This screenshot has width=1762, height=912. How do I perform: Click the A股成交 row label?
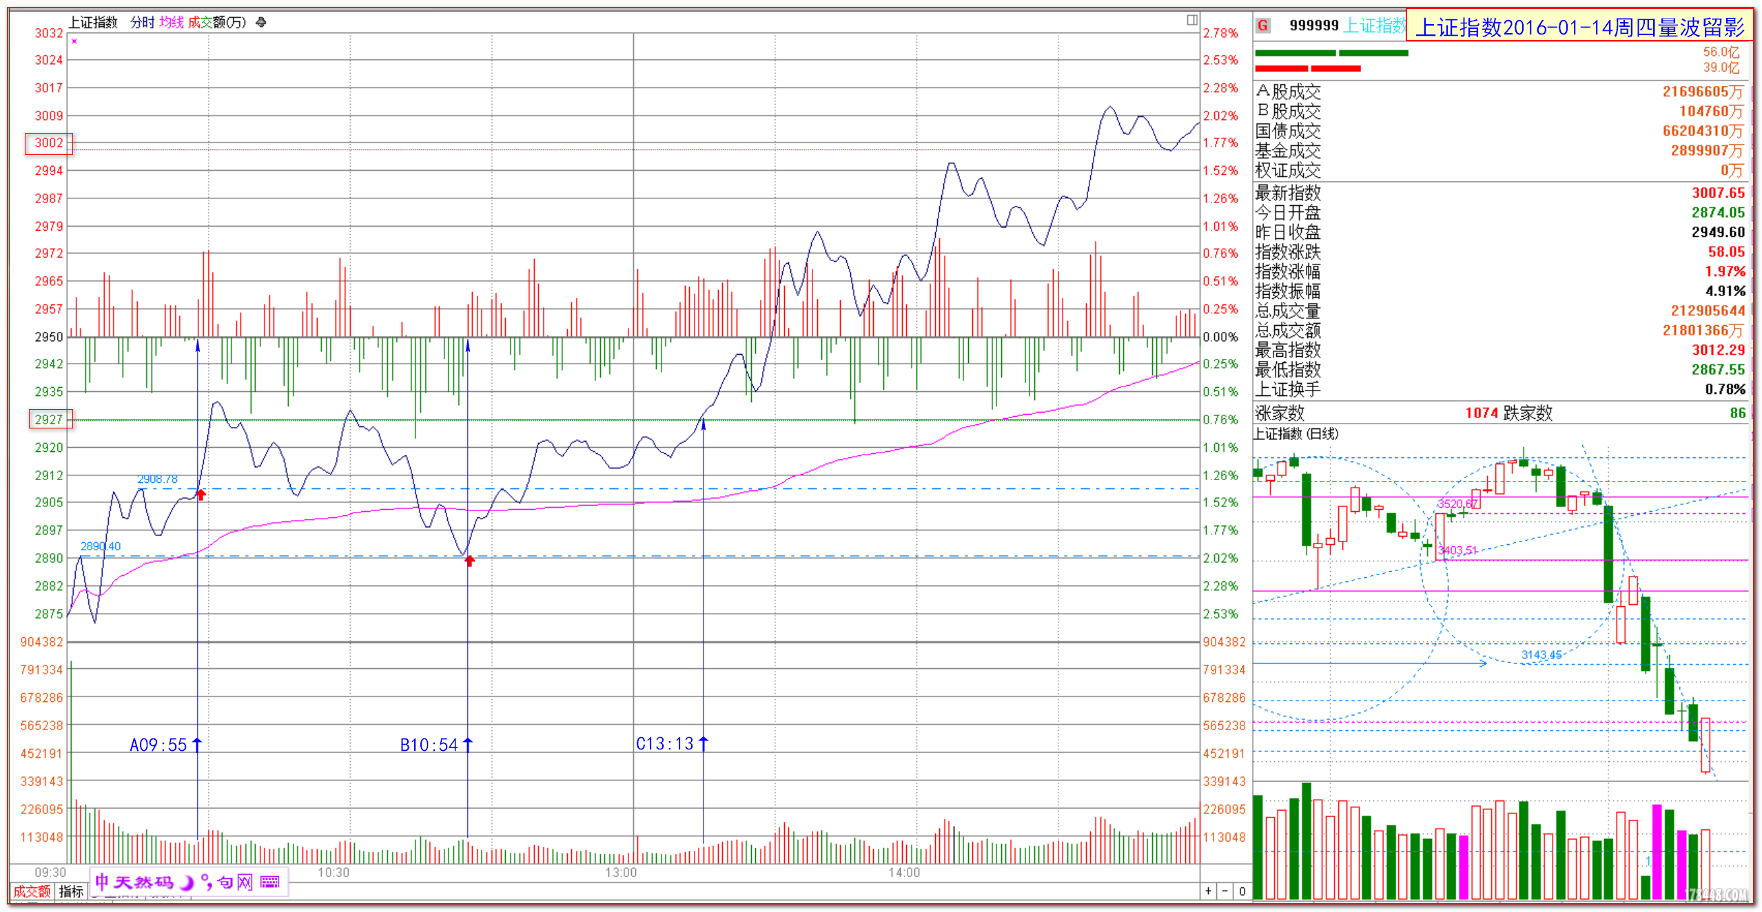coord(1288,92)
